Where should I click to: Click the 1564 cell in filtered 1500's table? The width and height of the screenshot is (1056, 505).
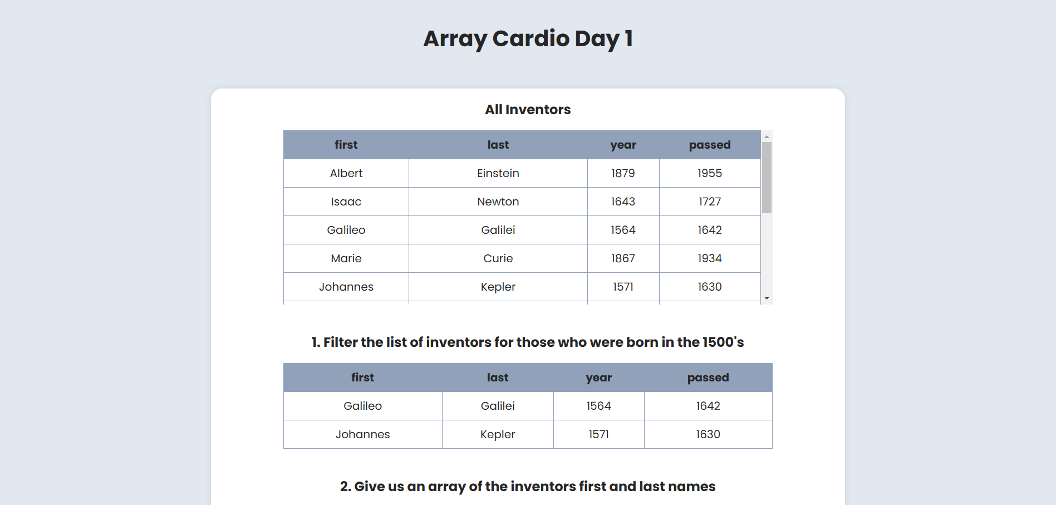coord(598,406)
